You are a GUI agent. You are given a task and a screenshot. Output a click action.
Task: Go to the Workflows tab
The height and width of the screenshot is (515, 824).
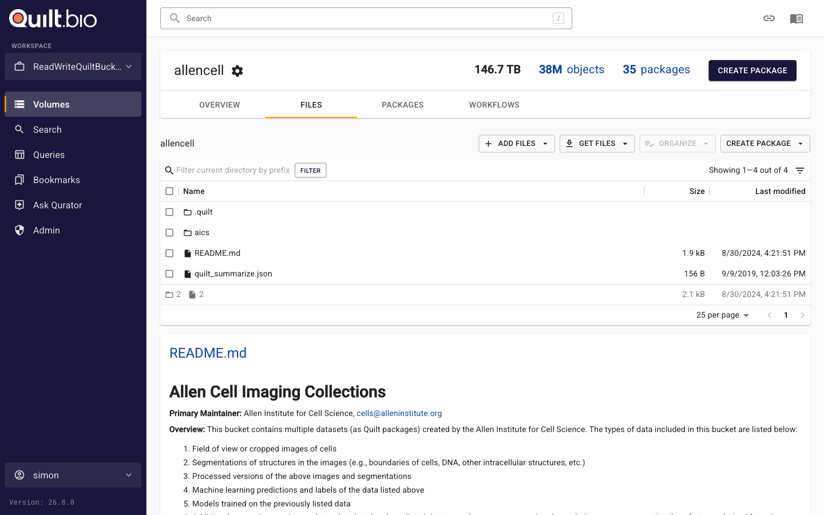(x=494, y=105)
